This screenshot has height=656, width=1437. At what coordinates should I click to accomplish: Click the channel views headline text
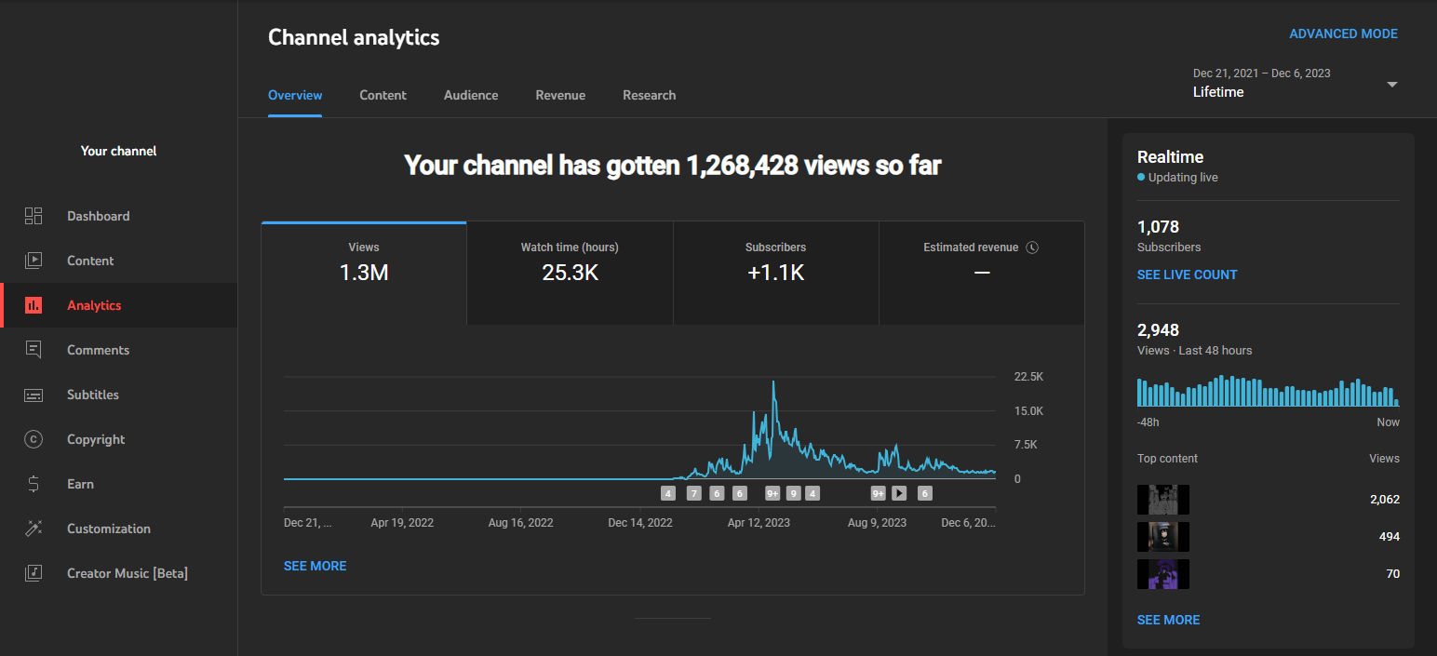coord(673,166)
